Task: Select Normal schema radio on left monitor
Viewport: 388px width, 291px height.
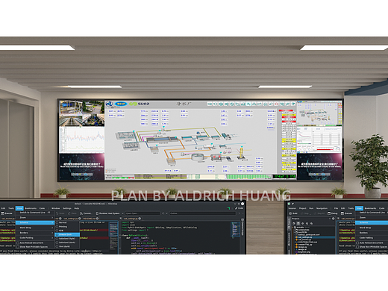Action: point(57,222)
